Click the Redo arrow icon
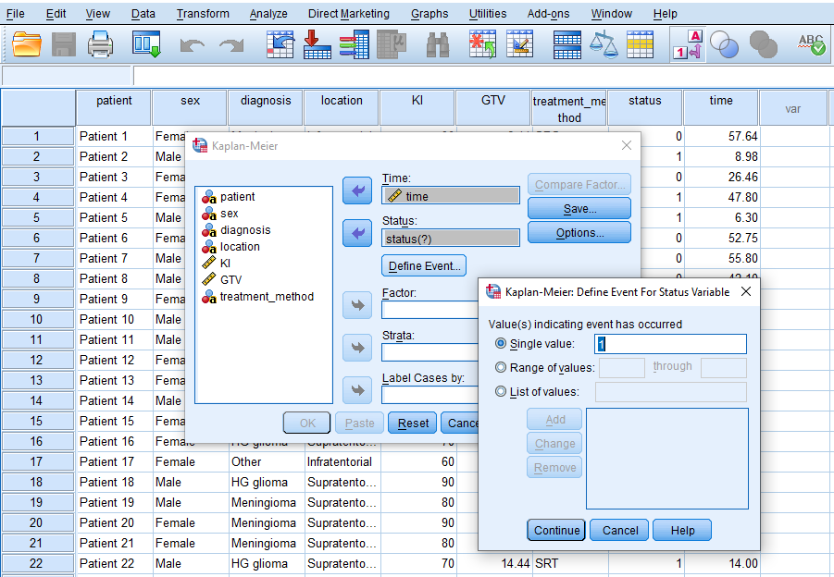This screenshot has height=577, width=834. 230,45
